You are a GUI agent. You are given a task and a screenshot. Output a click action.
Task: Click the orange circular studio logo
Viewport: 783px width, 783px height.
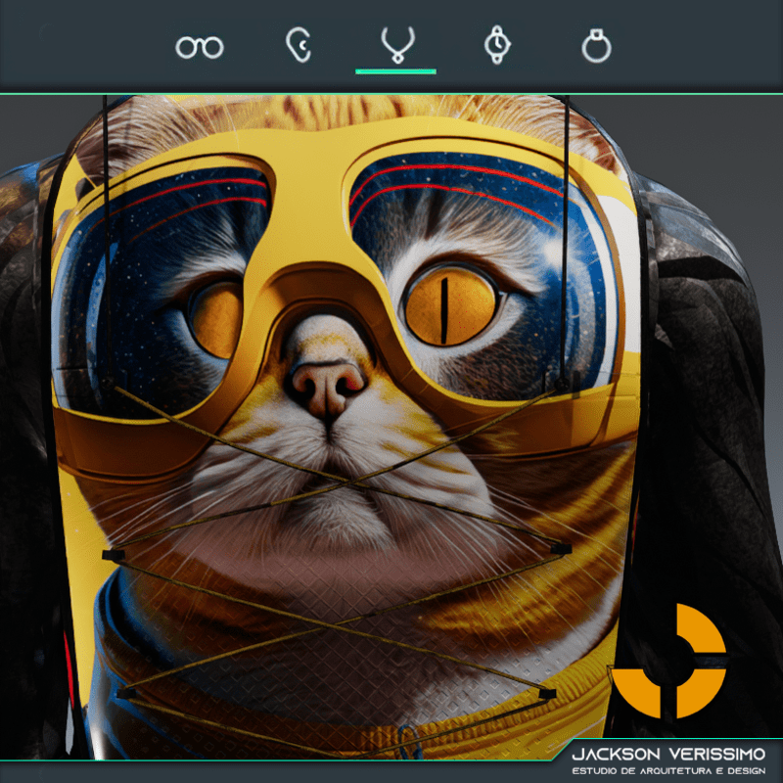point(669,661)
